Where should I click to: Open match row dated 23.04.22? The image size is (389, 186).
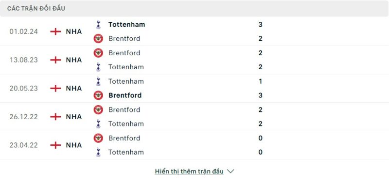(194, 145)
